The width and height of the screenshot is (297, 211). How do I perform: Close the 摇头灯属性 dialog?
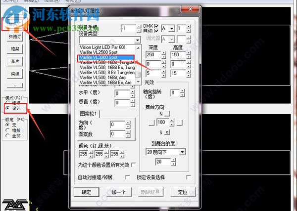click(x=191, y=9)
